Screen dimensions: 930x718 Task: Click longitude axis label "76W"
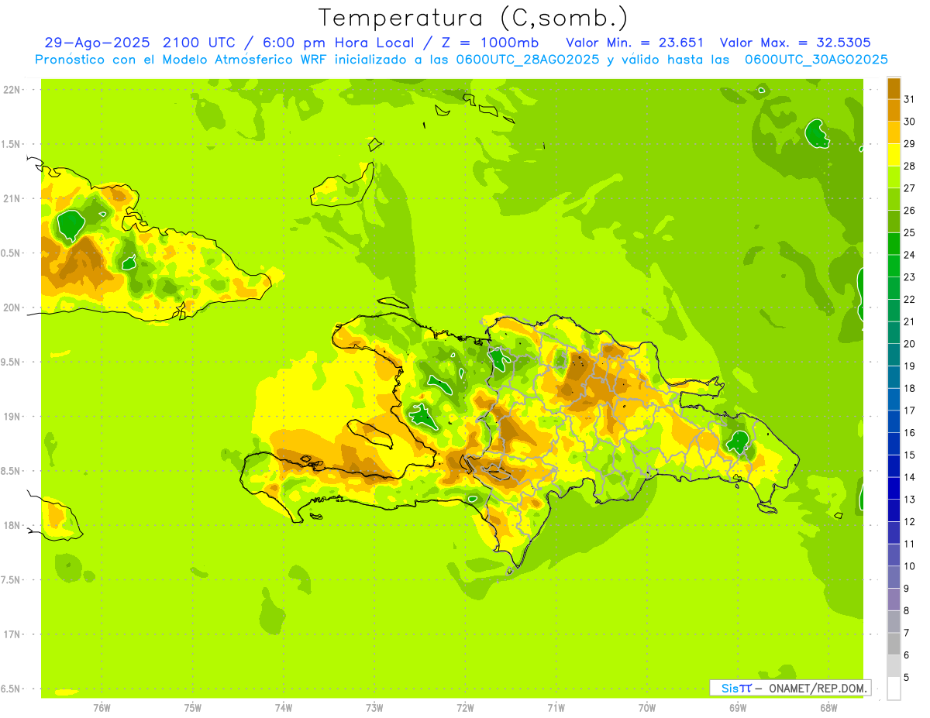(102, 708)
